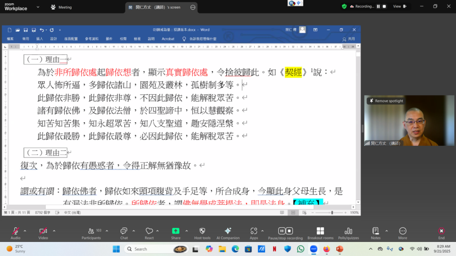Screen dimensions: 456x256
Task: Turn on the Video camera
Action: pyautogui.click(x=43, y=233)
